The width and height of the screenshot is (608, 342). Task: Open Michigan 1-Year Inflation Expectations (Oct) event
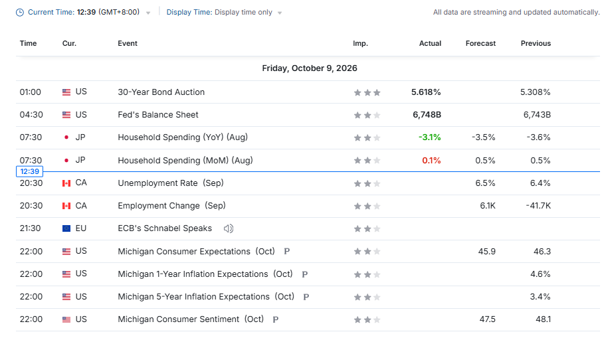[205, 274]
